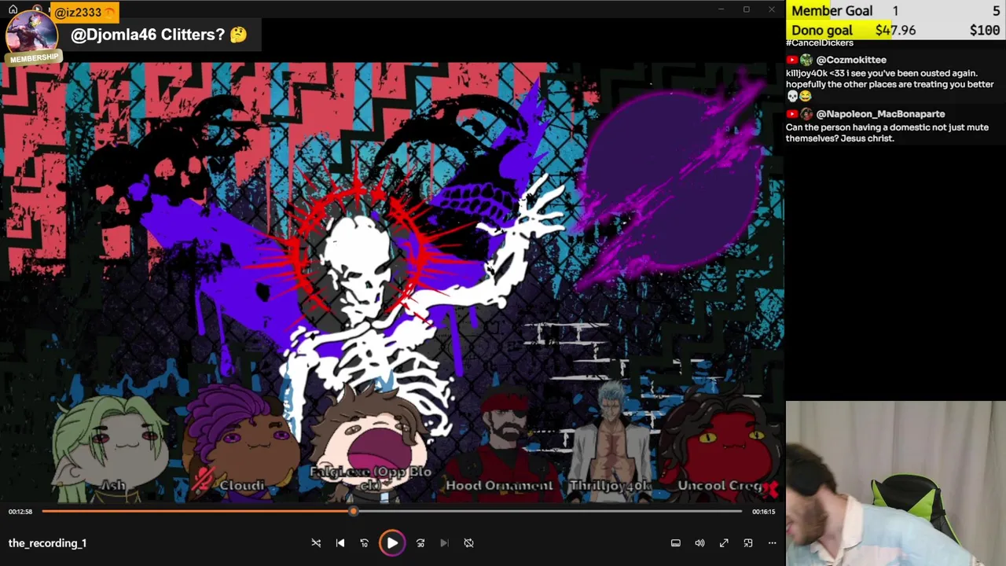This screenshot has width=1006, height=566.
Task: Click the seek bar playhead
Action: [353, 511]
